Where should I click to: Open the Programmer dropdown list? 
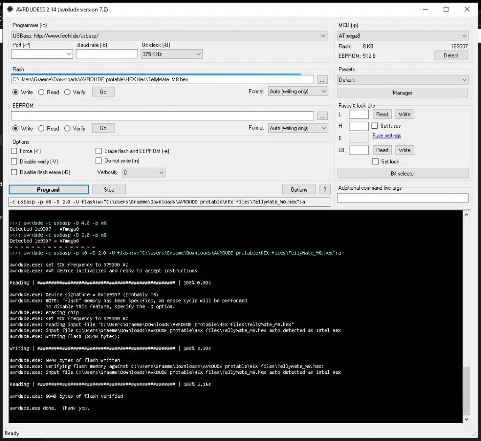click(x=169, y=36)
